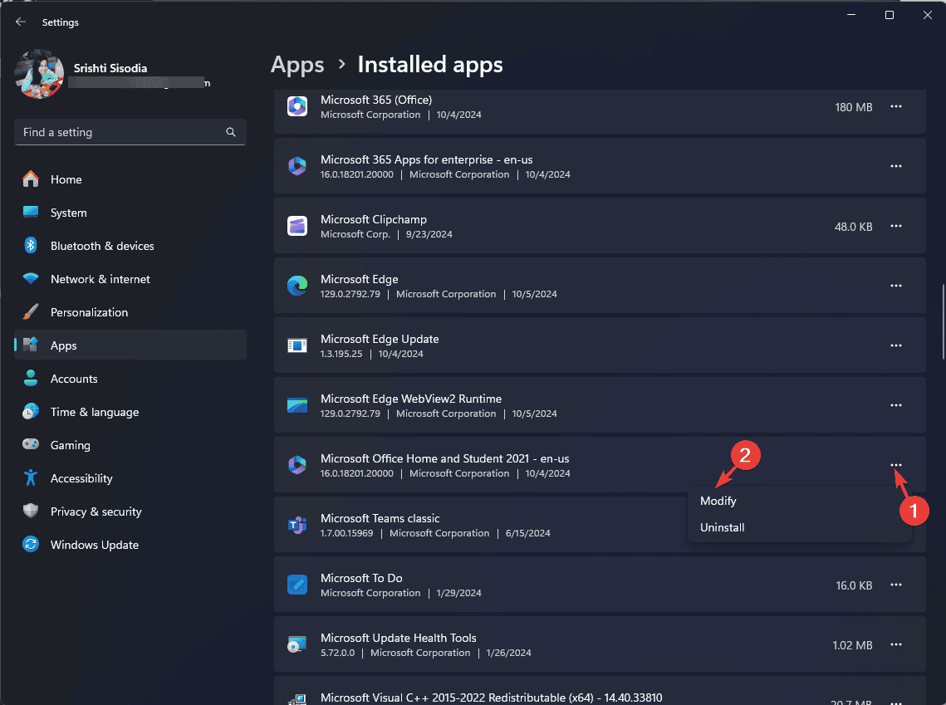Click the Microsoft Teams classic app icon
This screenshot has height=705, width=946.
pyautogui.click(x=297, y=525)
